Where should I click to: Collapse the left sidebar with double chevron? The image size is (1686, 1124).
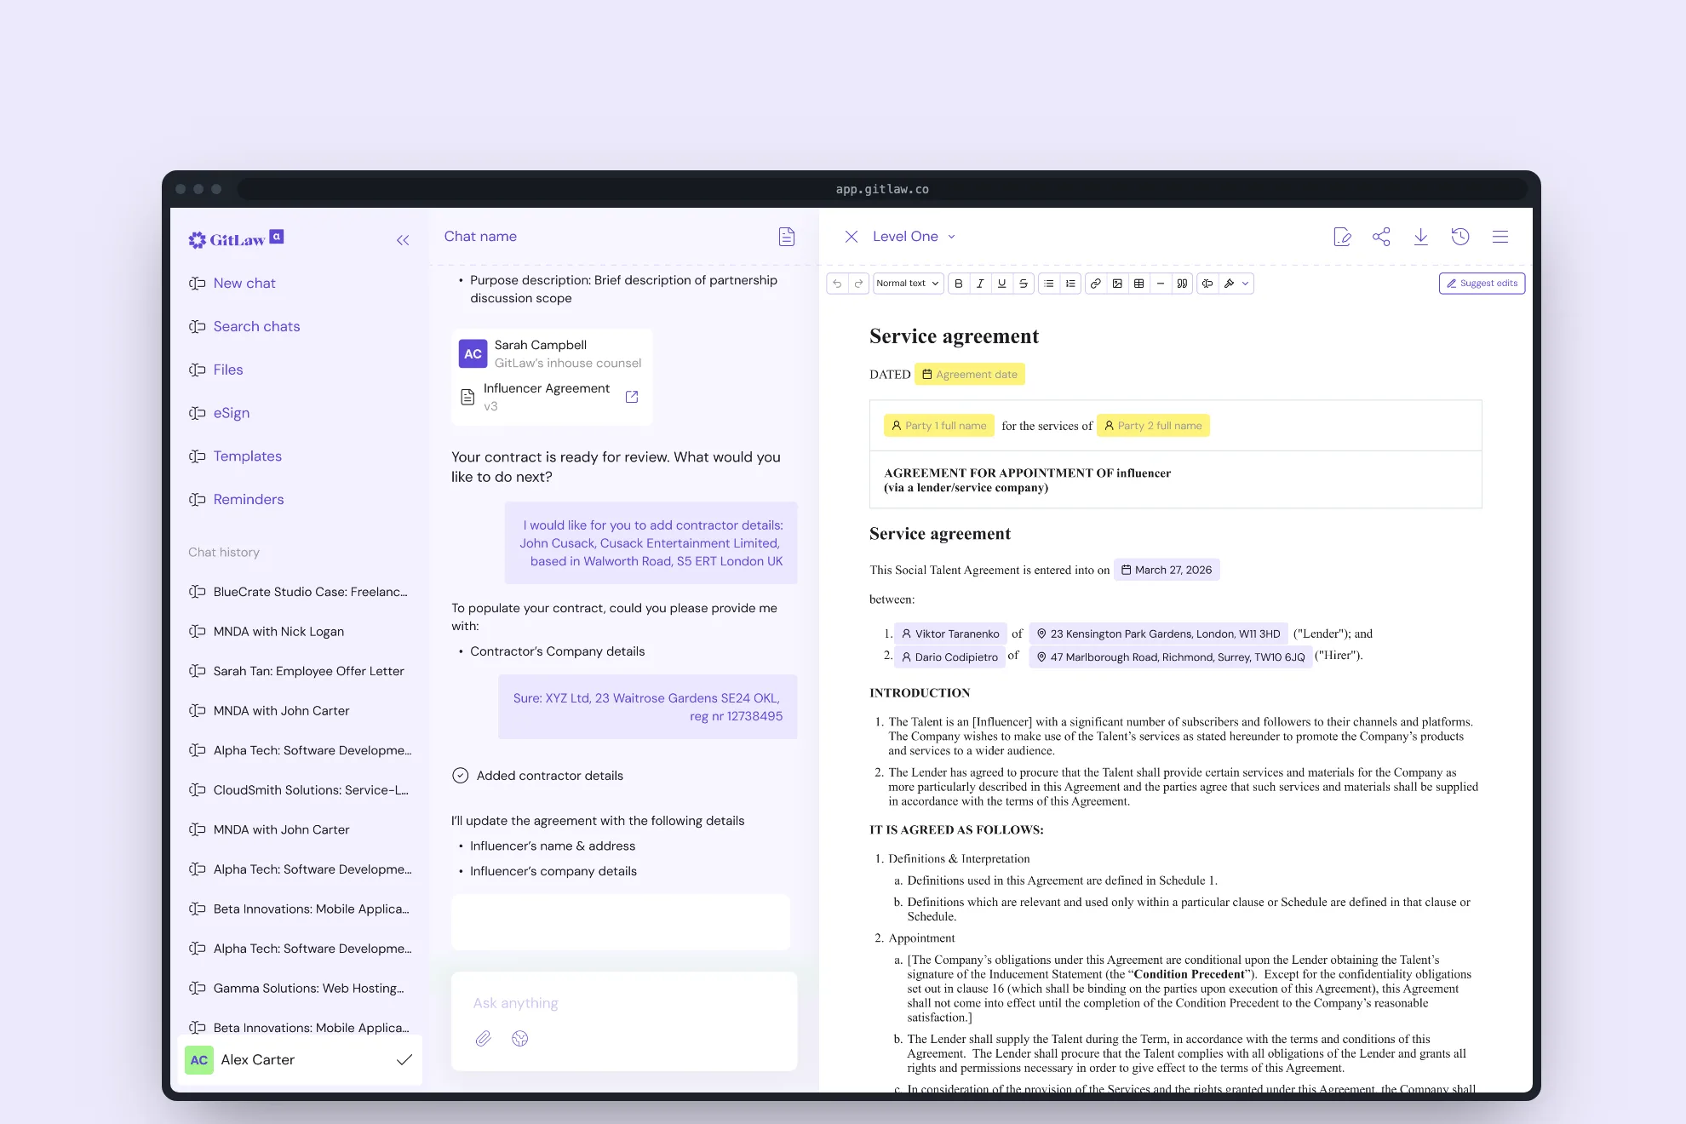[403, 240]
